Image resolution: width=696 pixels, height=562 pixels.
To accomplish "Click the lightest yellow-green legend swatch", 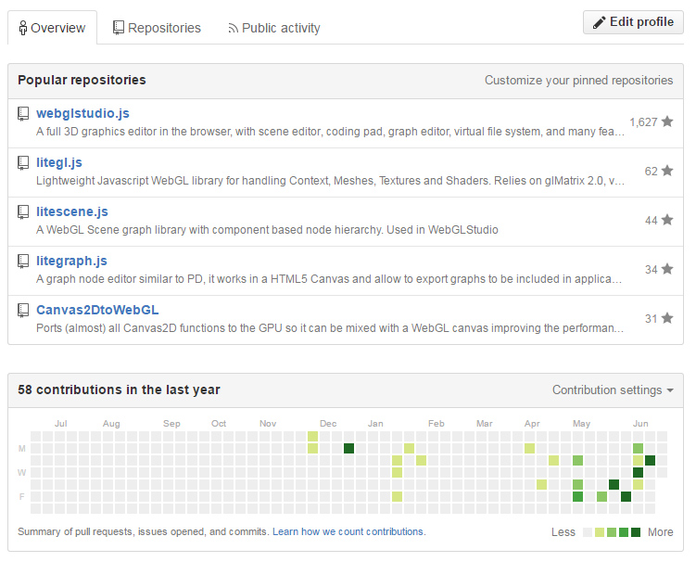I will click(600, 532).
